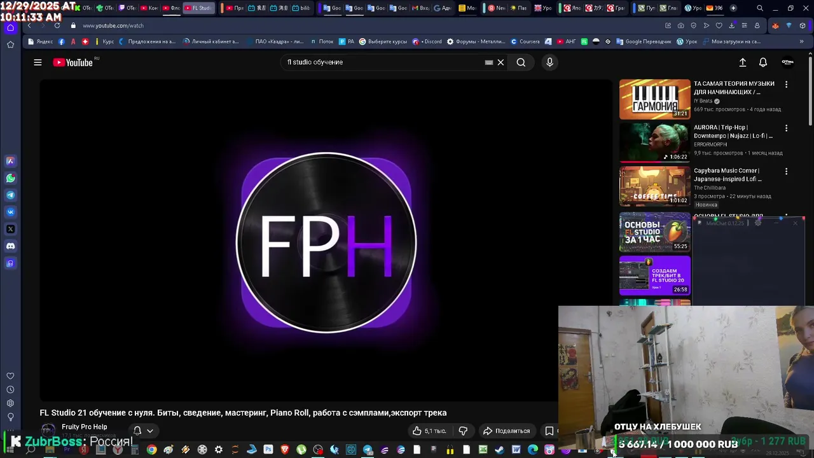Open the ERRORMORPH channel name
Screen dimensions: 814x458
pyautogui.click(x=710, y=144)
